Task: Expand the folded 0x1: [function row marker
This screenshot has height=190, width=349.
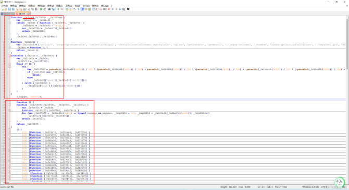Action: point(10,132)
